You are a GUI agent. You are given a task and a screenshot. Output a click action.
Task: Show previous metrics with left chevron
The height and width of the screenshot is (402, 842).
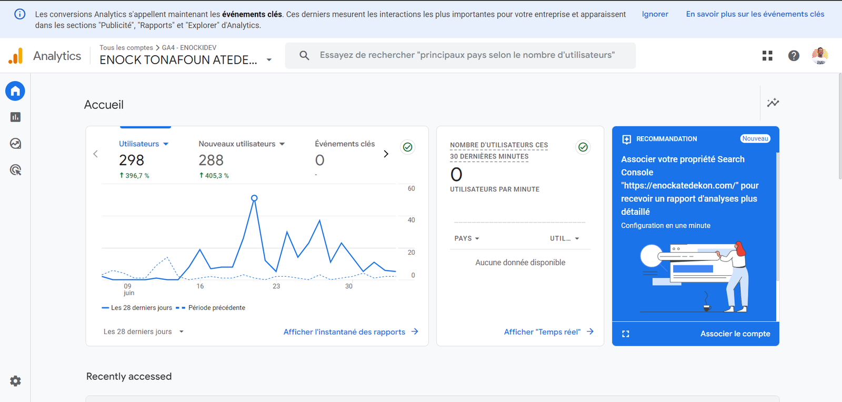pyautogui.click(x=95, y=154)
